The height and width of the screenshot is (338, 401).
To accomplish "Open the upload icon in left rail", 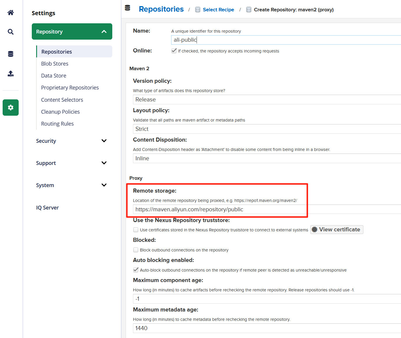I will pyautogui.click(x=10, y=73).
